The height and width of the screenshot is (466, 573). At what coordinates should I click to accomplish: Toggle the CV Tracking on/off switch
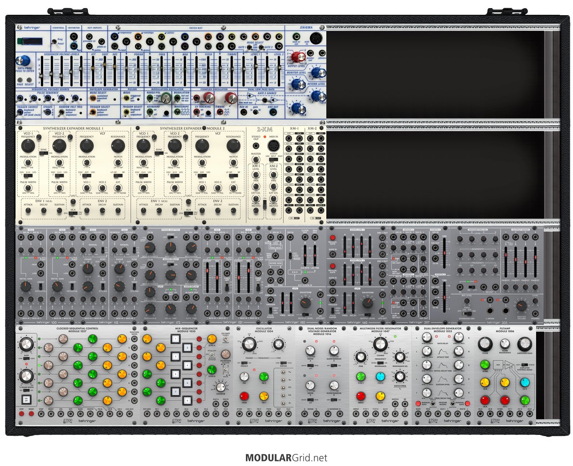tap(197, 112)
